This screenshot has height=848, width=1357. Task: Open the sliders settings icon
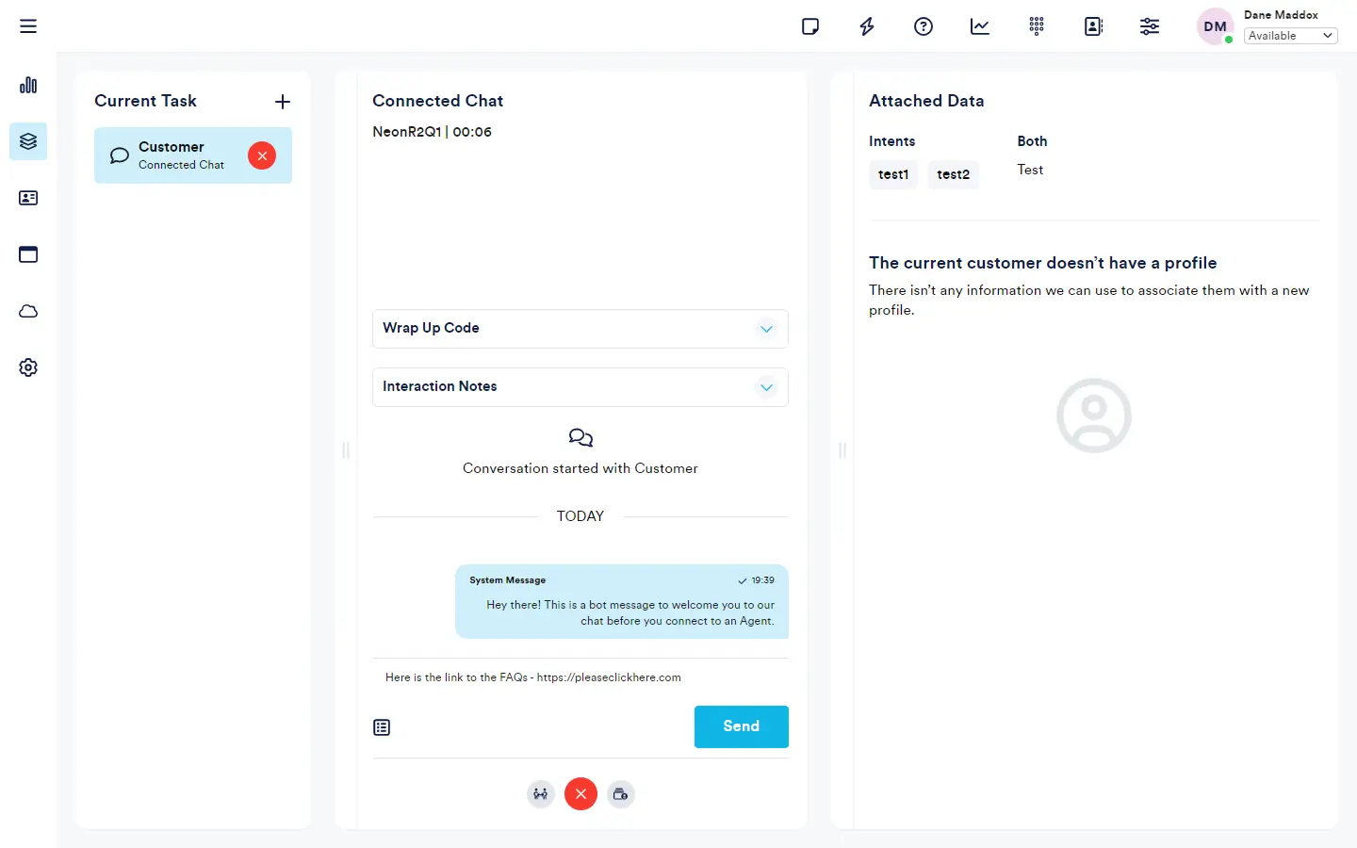point(1150,26)
